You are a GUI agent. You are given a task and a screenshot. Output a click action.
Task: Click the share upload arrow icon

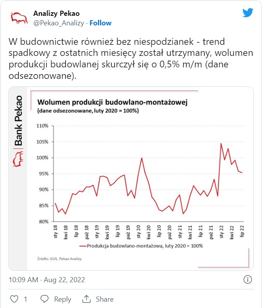pyautogui.click(x=86, y=299)
